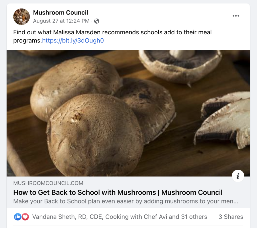257x228 pixels.
Task: Open the Mushroom Council profile picture
Action: (21, 17)
